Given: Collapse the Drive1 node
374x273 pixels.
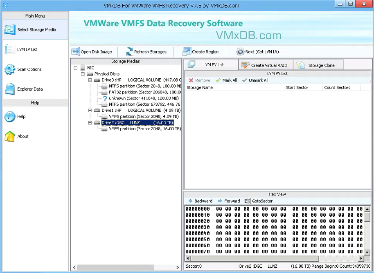Looking at the screenshot, I should [x=90, y=111].
